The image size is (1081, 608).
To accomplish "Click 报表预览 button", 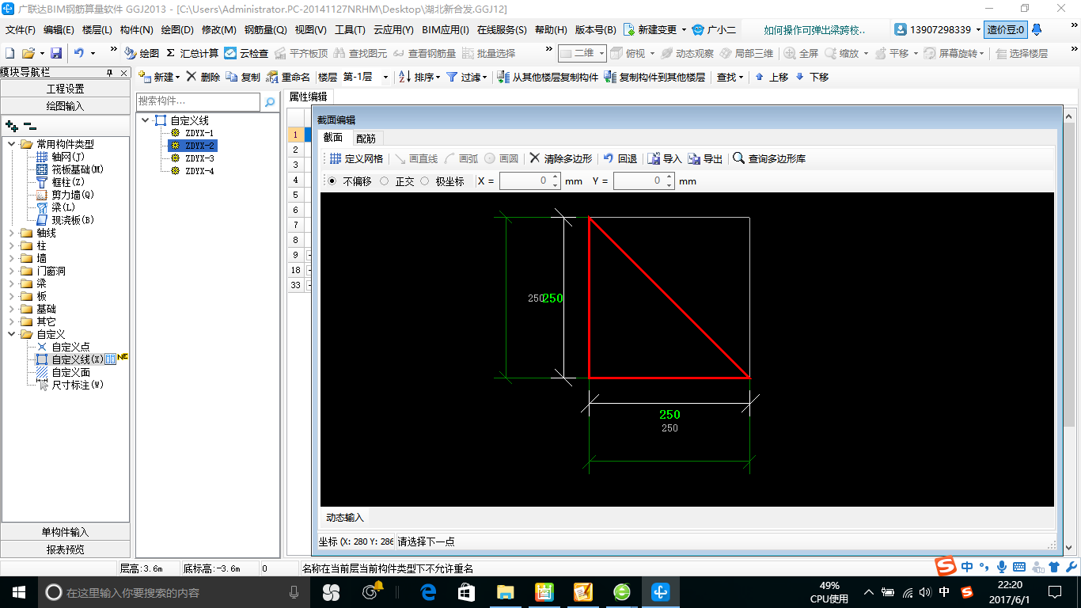I will coord(65,549).
